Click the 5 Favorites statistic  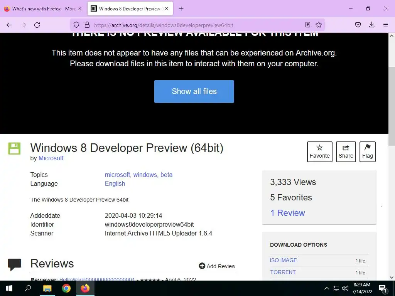[291, 198]
